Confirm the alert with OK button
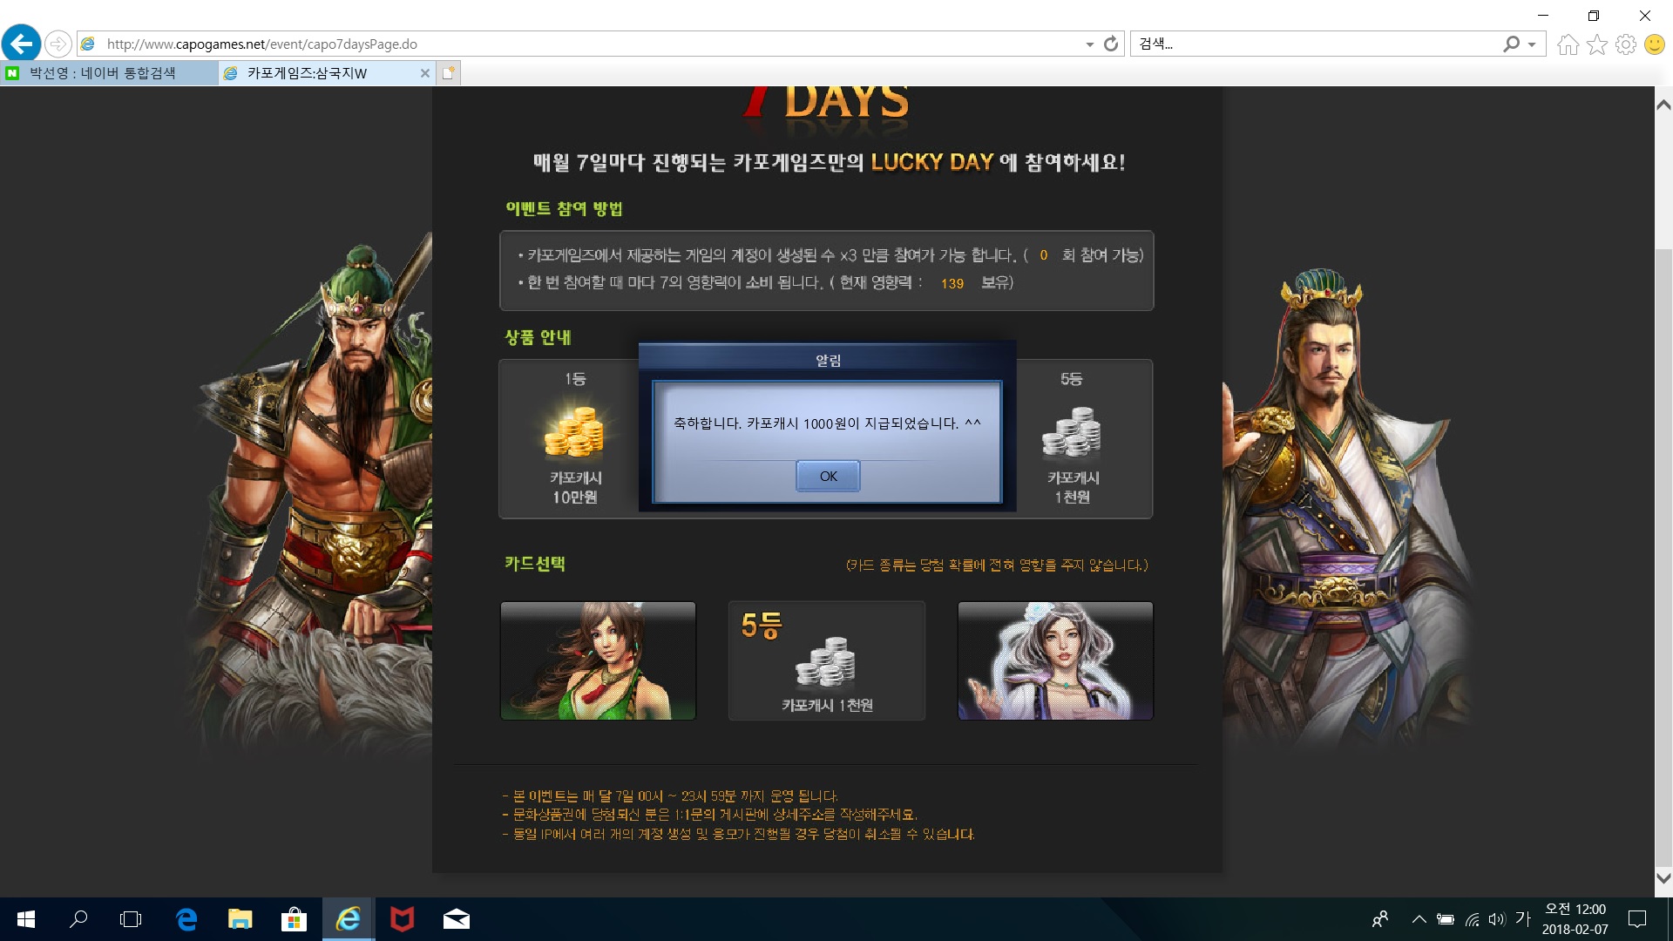1673x941 pixels. pyautogui.click(x=828, y=476)
